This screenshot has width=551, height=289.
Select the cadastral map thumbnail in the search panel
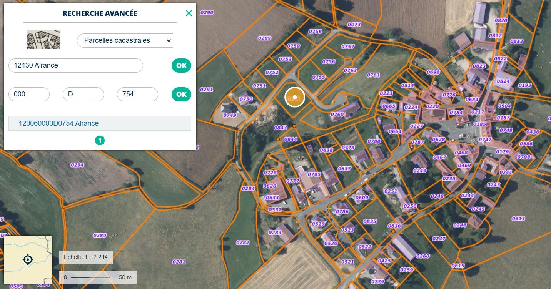point(43,39)
